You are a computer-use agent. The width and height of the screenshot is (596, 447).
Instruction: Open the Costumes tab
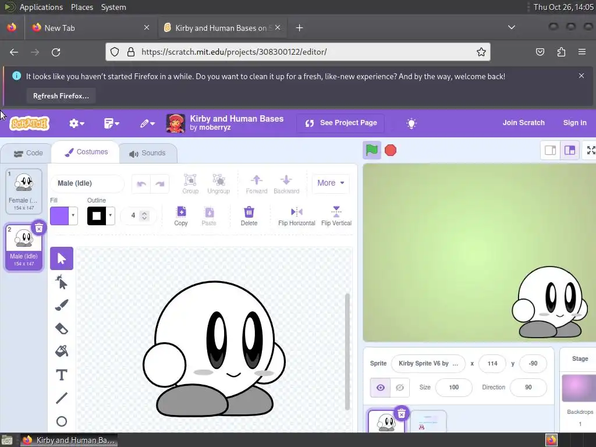[86, 152]
